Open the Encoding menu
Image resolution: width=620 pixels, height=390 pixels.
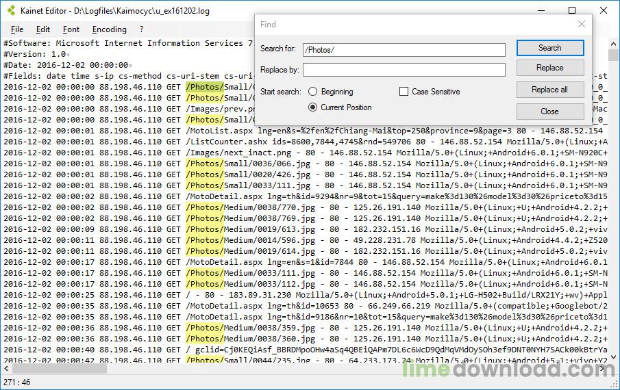(110, 29)
